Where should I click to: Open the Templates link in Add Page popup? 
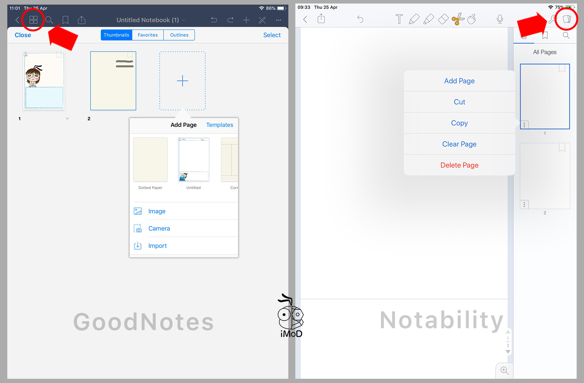219,125
